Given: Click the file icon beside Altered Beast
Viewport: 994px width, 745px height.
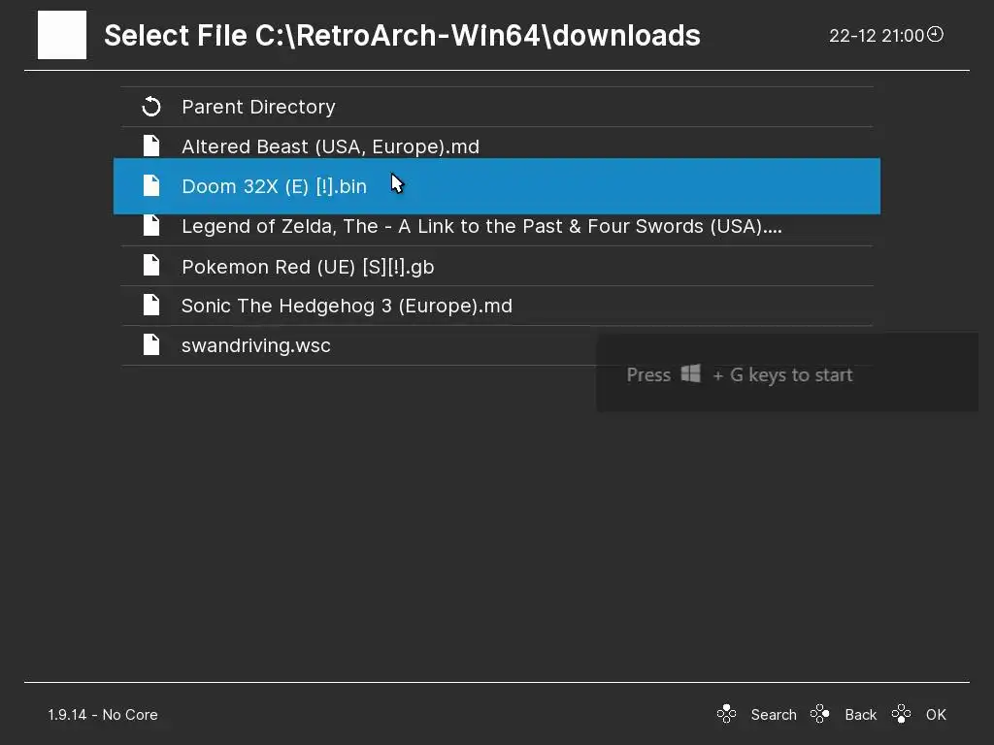Looking at the screenshot, I should point(150,146).
